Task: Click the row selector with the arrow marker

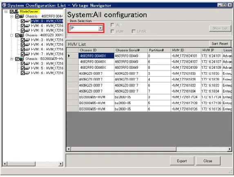Action: (73, 56)
